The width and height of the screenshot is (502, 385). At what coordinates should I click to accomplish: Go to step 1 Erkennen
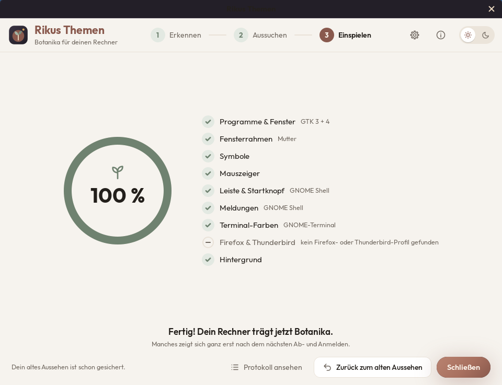(176, 35)
